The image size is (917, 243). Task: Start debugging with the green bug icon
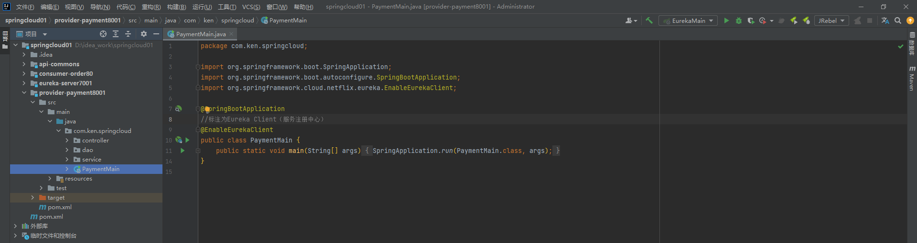coord(739,20)
